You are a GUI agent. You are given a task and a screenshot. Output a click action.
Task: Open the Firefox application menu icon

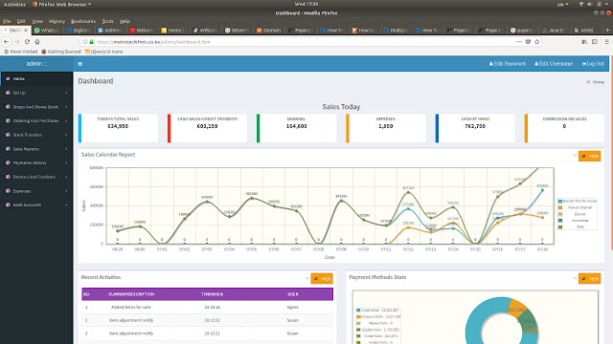(606, 42)
